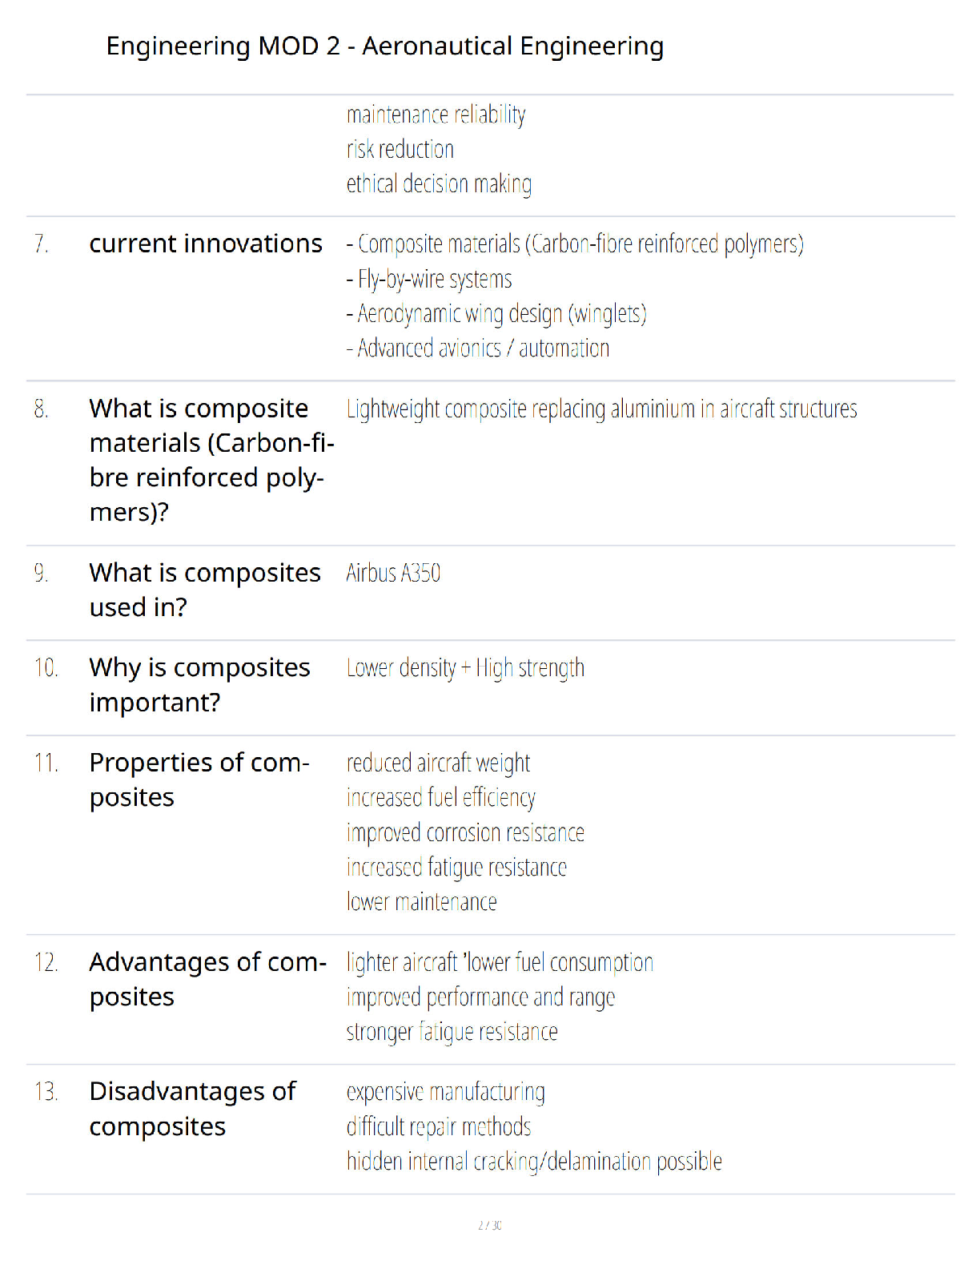The width and height of the screenshot is (980, 1269).
Task: Select 'Why is composites important?' question
Action: pos(200,685)
